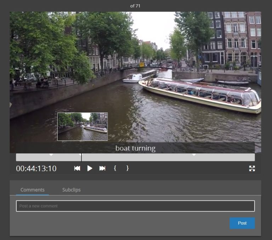Click the arrow on the video's left edge
272x240 pixels.
(11, 105)
